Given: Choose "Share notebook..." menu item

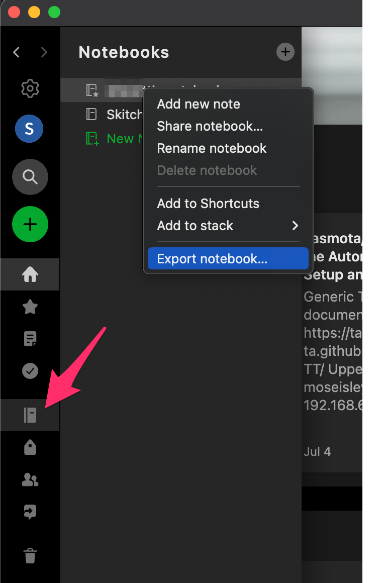Looking at the screenshot, I should point(210,126).
